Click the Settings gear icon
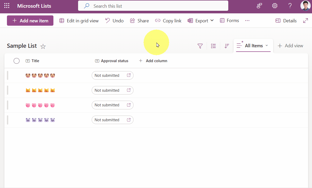 tap(275, 6)
